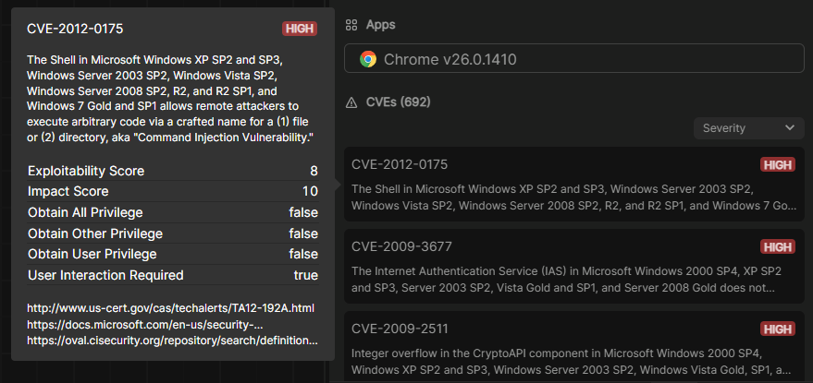Click the CryptoAPI integer overflow description text
This screenshot has height=383, width=813.
pos(572,363)
